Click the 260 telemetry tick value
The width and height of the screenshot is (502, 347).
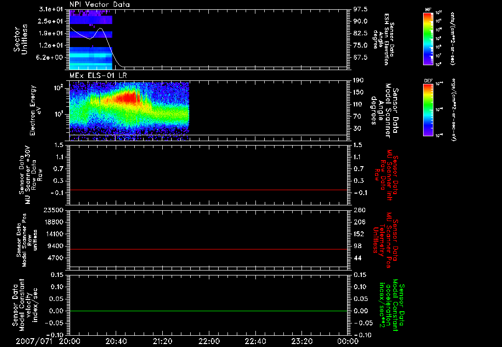(x=359, y=210)
